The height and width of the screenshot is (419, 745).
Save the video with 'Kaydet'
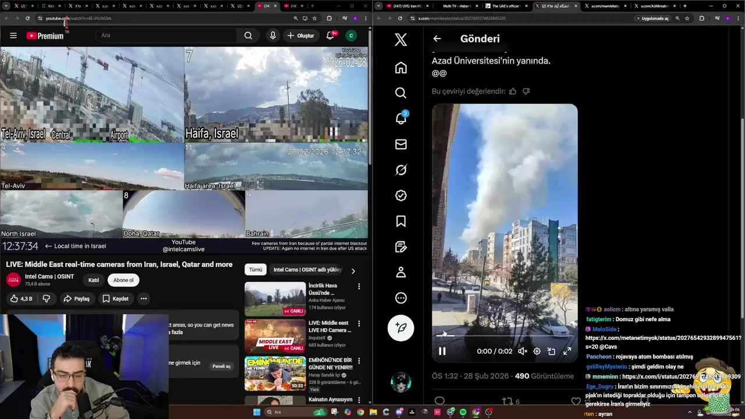[115, 299]
